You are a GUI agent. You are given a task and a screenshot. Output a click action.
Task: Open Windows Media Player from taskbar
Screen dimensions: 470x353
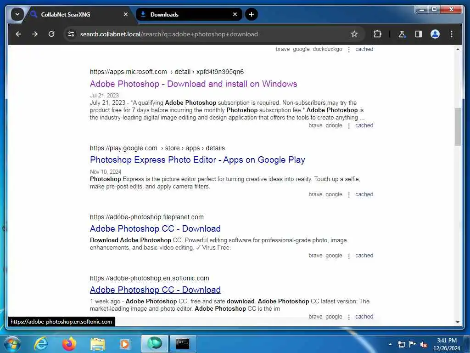point(125,344)
